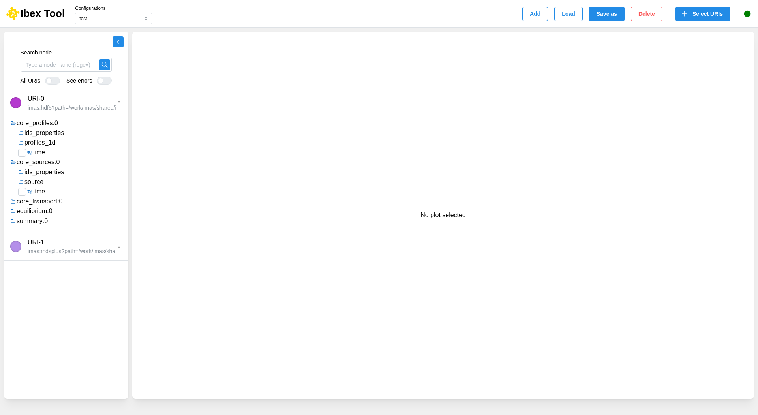Click the Add button
This screenshot has width=758, height=415.
click(x=535, y=14)
